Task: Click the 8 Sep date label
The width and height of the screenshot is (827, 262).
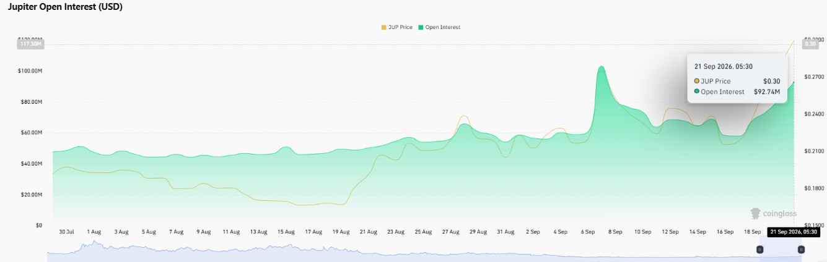Action: pyautogui.click(x=615, y=232)
